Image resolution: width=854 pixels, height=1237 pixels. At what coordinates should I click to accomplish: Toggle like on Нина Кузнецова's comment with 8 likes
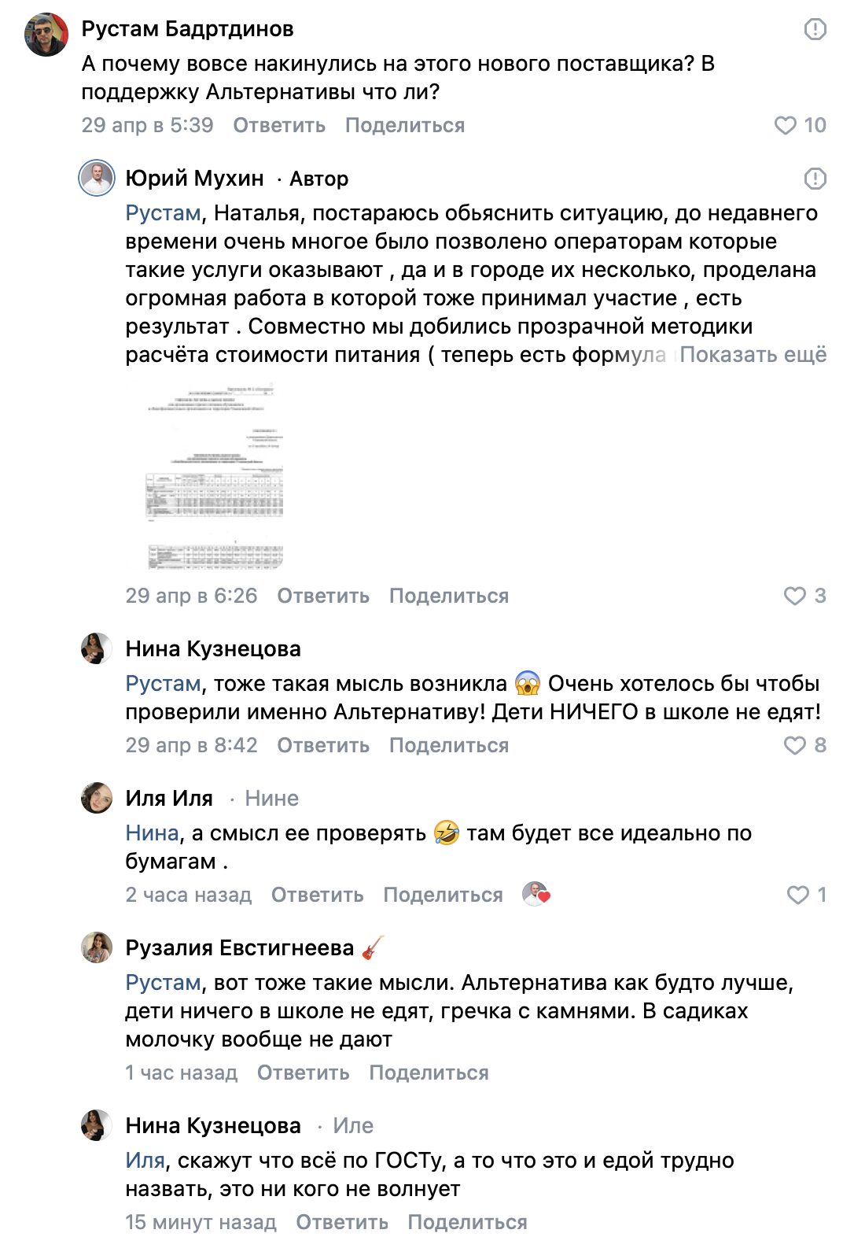[795, 745]
